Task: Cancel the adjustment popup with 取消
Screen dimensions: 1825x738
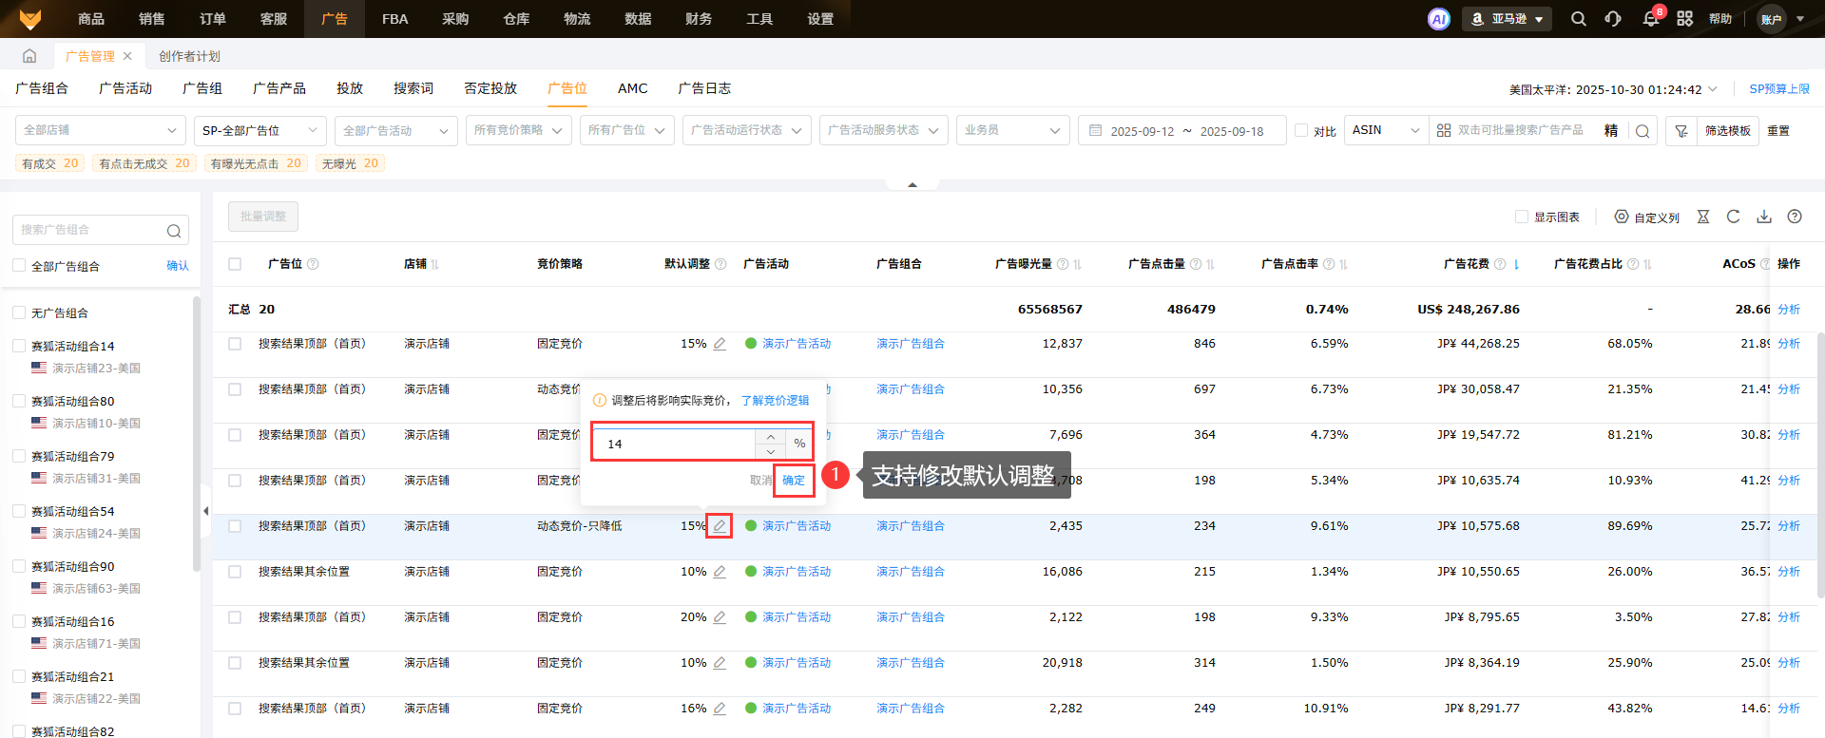Action: pos(760,481)
